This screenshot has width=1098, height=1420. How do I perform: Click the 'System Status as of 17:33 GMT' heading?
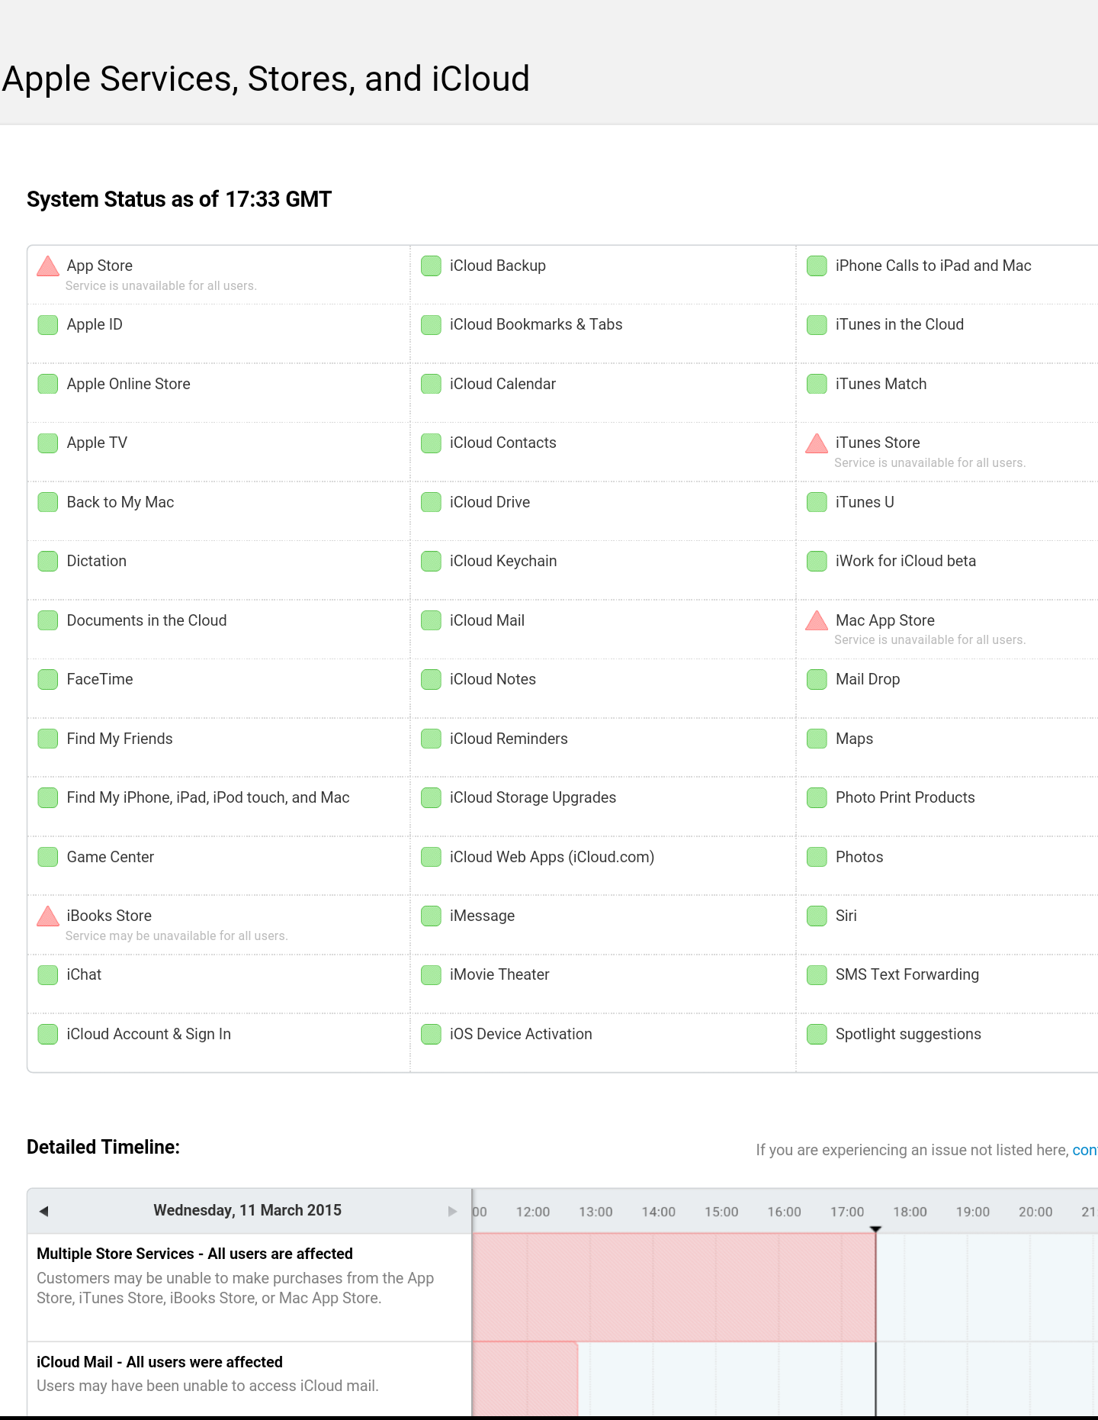click(x=179, y=199)
